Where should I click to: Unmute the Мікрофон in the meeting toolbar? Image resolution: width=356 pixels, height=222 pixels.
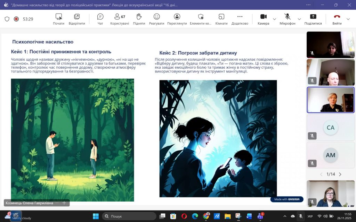coord(287,19)
